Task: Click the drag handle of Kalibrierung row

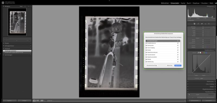Action: [146, 62]
